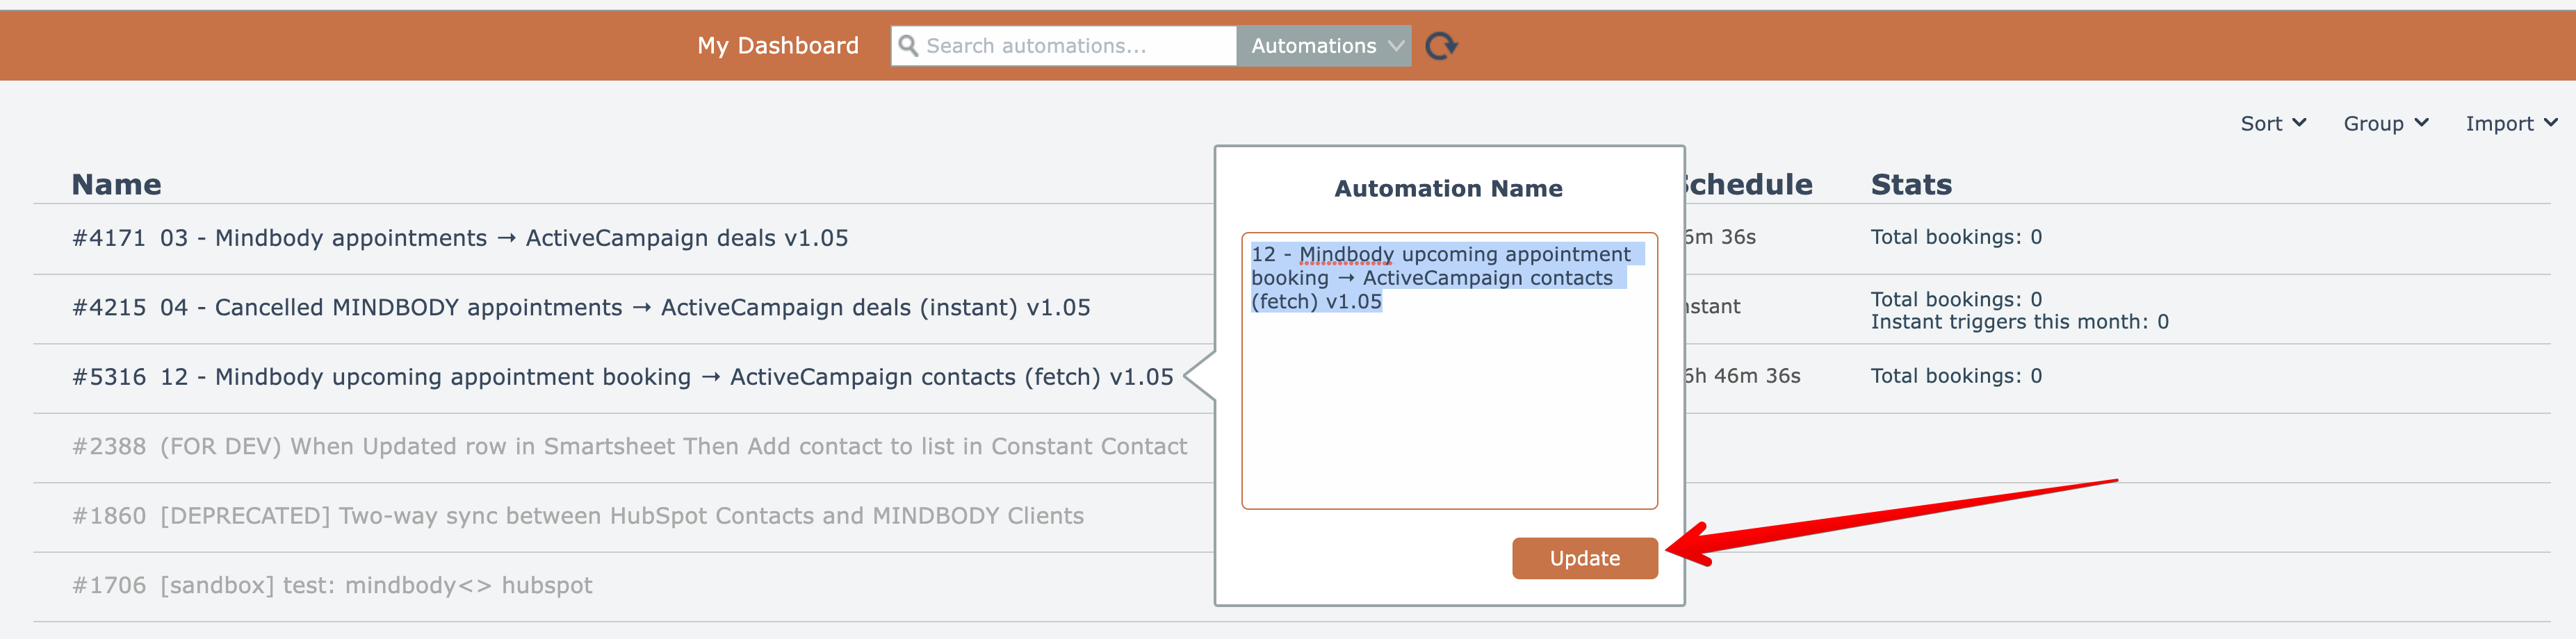Click the Stats column header

coord(1910,185)
